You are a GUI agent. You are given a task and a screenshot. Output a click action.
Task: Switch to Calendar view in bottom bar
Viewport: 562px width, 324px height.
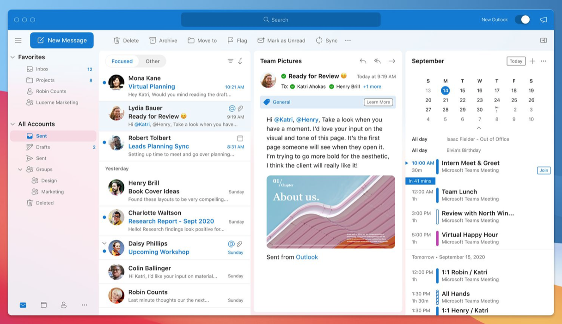[43, 305]
